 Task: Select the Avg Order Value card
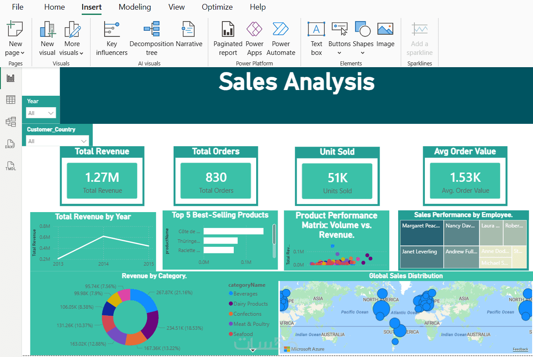pyautogui.click(x=465, y=176)
